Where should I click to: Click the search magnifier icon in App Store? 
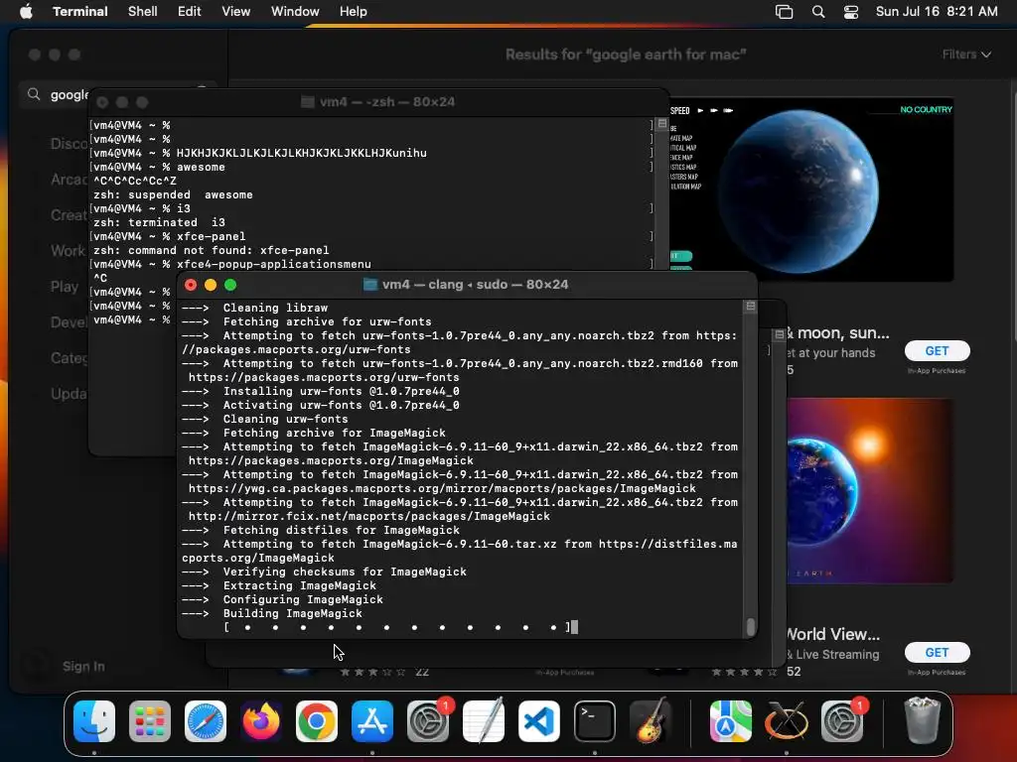click(34, 94)
